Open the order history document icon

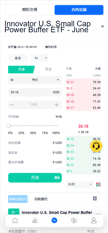click(95, 198)
